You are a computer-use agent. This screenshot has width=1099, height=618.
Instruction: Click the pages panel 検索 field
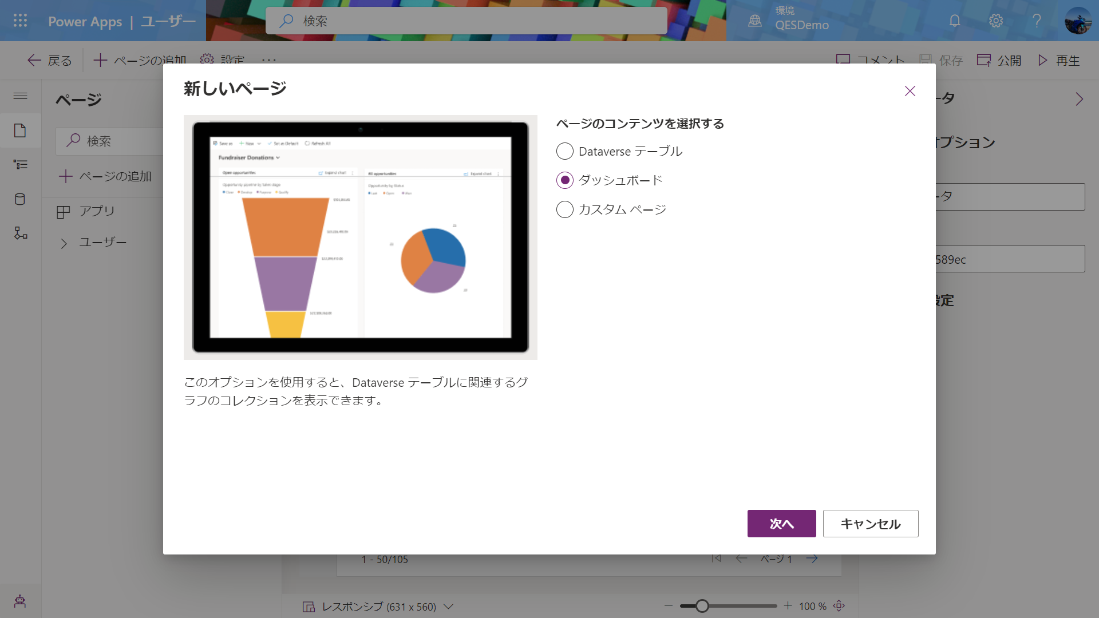coord(110,141)
